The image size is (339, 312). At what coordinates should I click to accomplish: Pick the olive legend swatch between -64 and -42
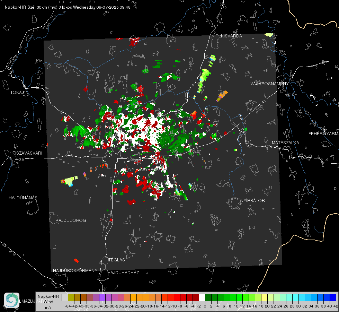pyautogui.click(x=71, y=297)
